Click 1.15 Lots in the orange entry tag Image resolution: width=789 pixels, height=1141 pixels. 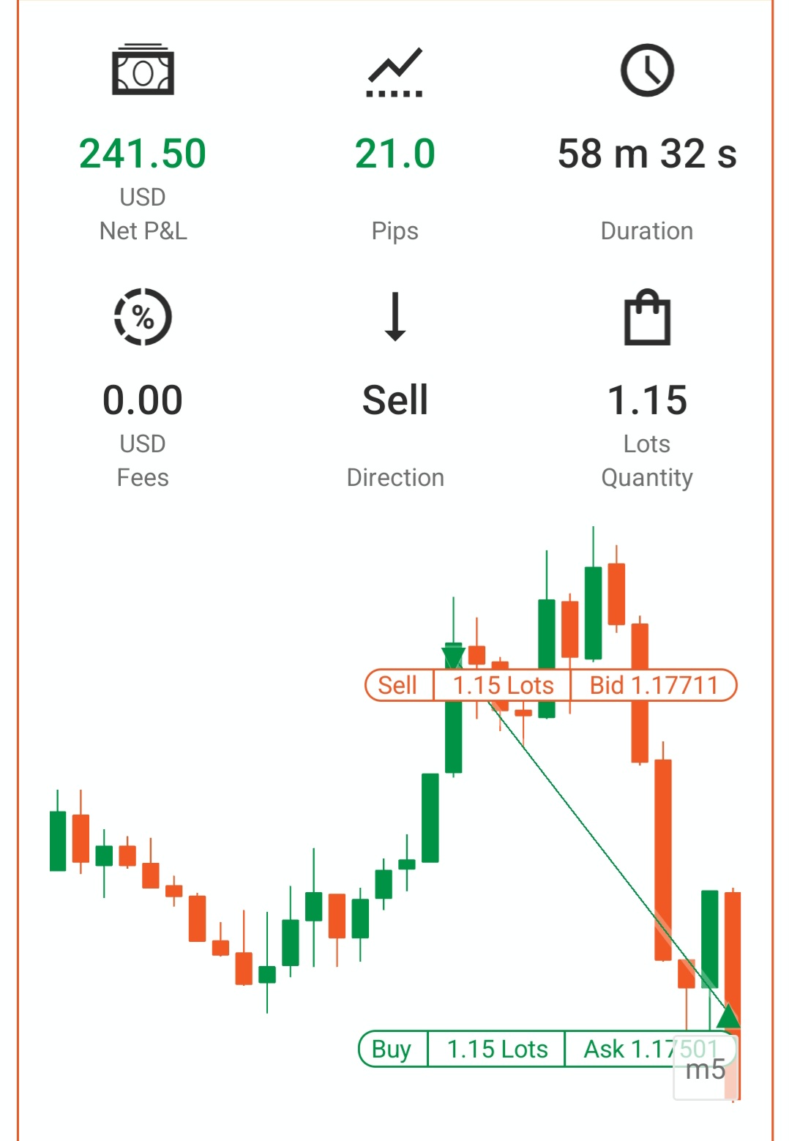503,685
